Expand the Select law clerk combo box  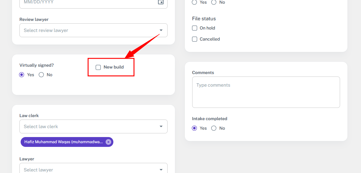pos(93,126)
